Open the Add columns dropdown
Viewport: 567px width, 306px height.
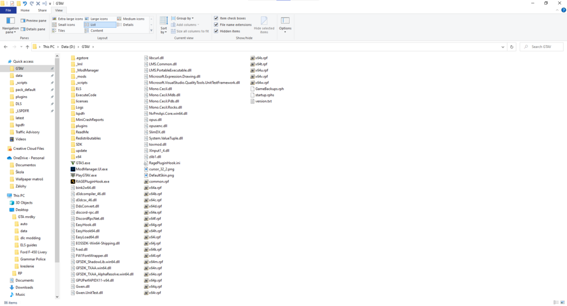(185, 24)
